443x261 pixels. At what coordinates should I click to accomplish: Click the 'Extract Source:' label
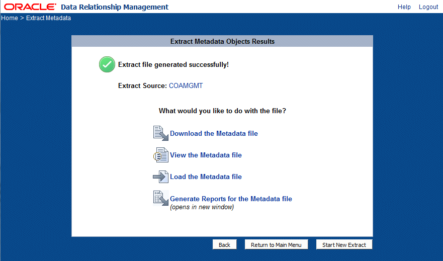[142, 85]
